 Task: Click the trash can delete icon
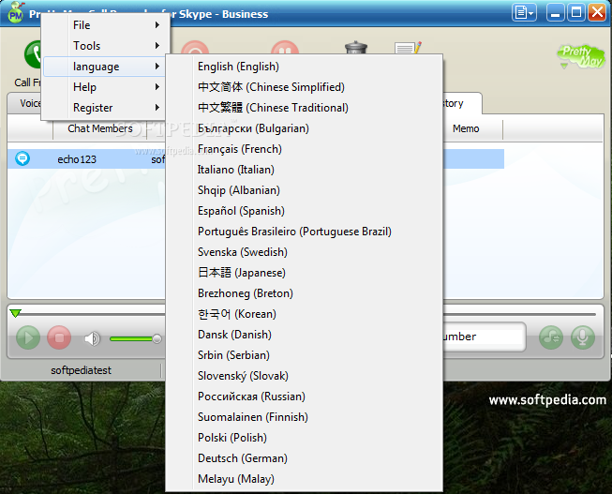point(356,48)
